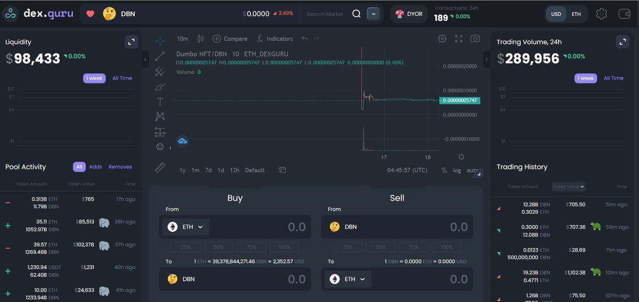Image resolution: width=639 pixels, height=302 pixels.
Task: Click the Compare button
Action: click(x=230, y=39)
